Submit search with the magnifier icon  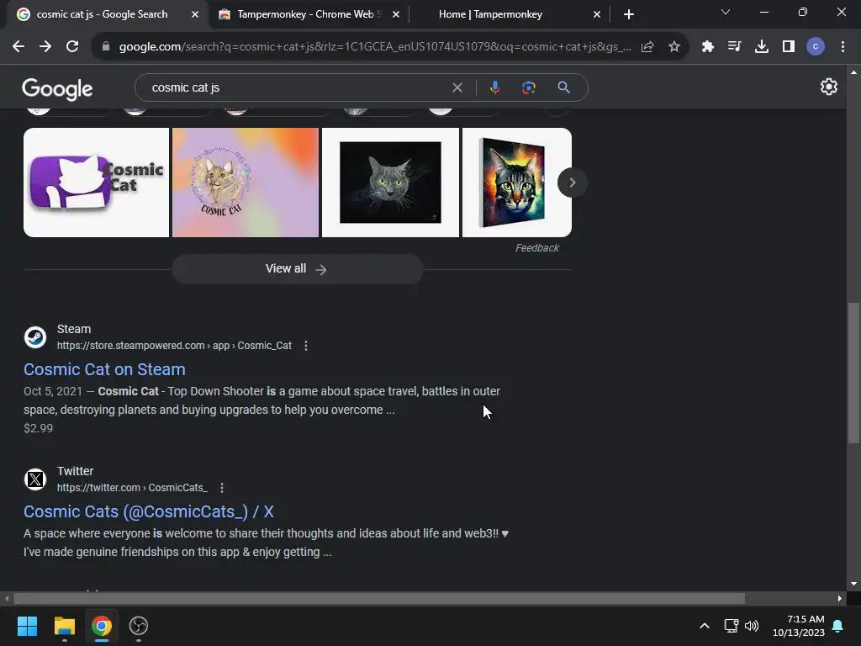[x=563, y=87]
